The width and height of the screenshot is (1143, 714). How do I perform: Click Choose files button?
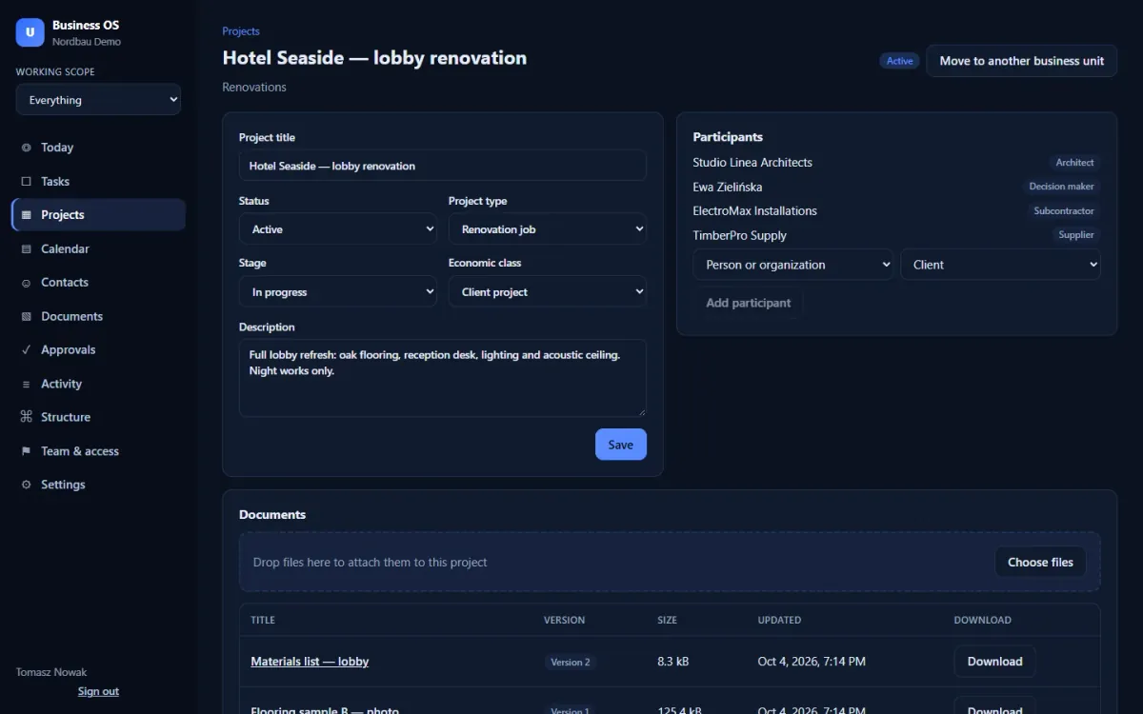pyautogui.click(x=1040, y=562)
